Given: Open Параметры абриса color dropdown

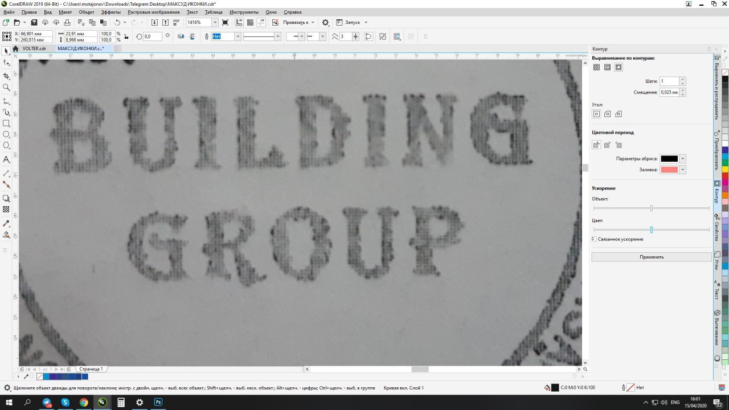Looking at the screenshot, I should click(x=682, y=159).
